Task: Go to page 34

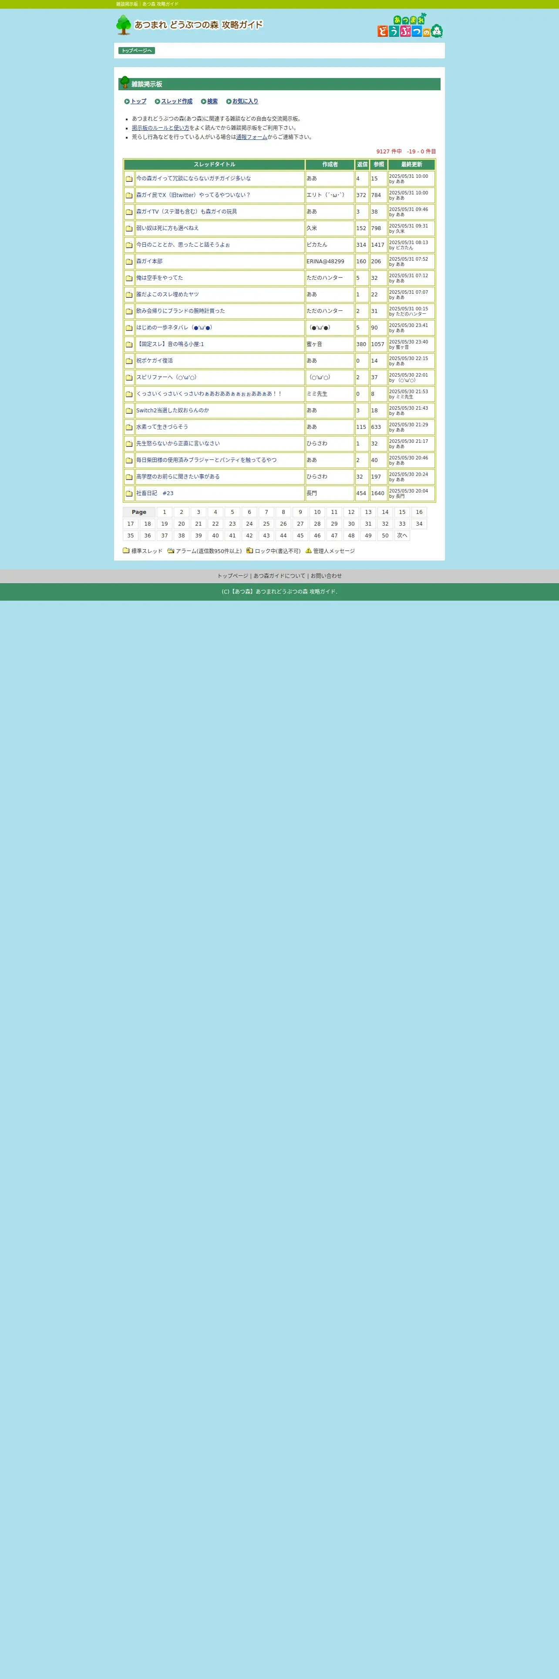Action: [x=419, y=524]
